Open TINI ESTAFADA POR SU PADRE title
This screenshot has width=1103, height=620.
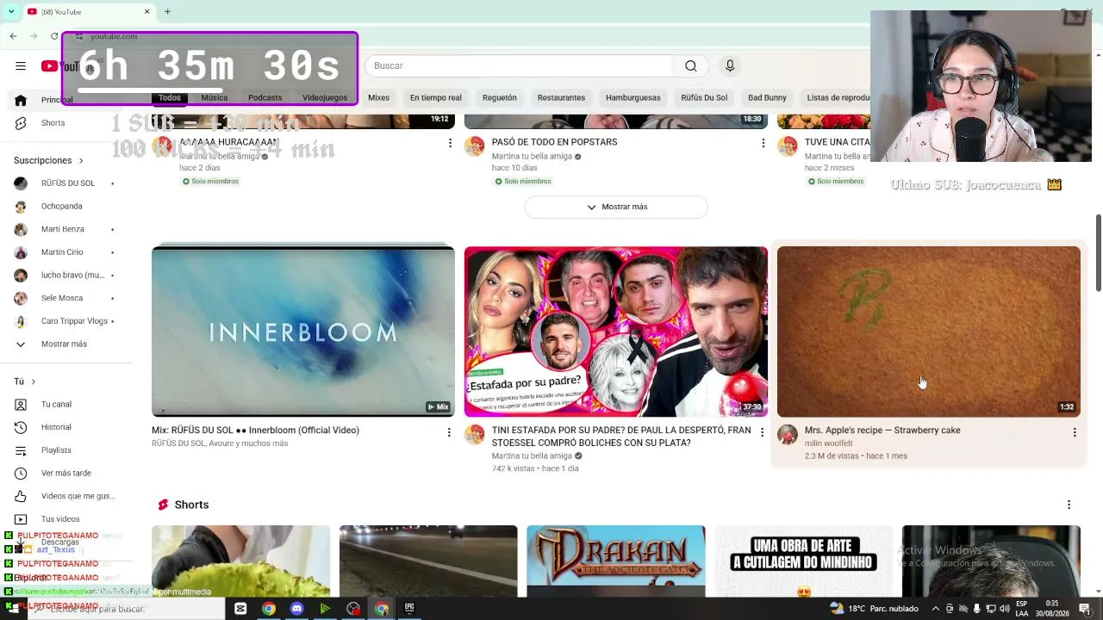621,437
